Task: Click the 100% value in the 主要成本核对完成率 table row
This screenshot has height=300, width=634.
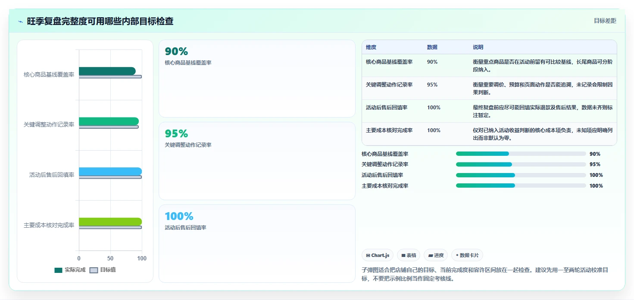Action: [434, 130]
